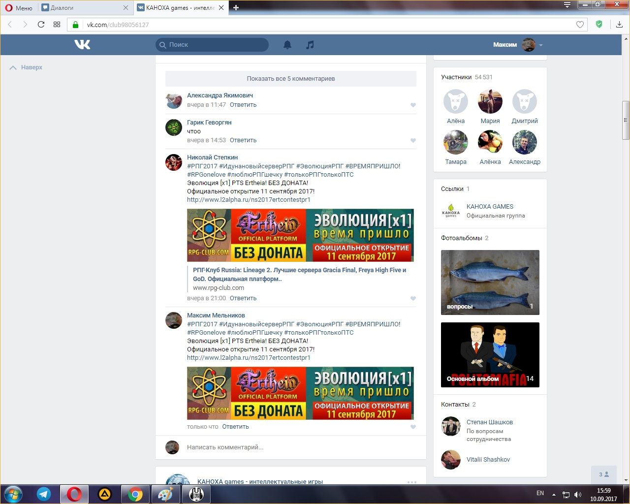This screenshot has width=630, height=504.
Task: Open post options three-dots menu
Action: (412, 482)
